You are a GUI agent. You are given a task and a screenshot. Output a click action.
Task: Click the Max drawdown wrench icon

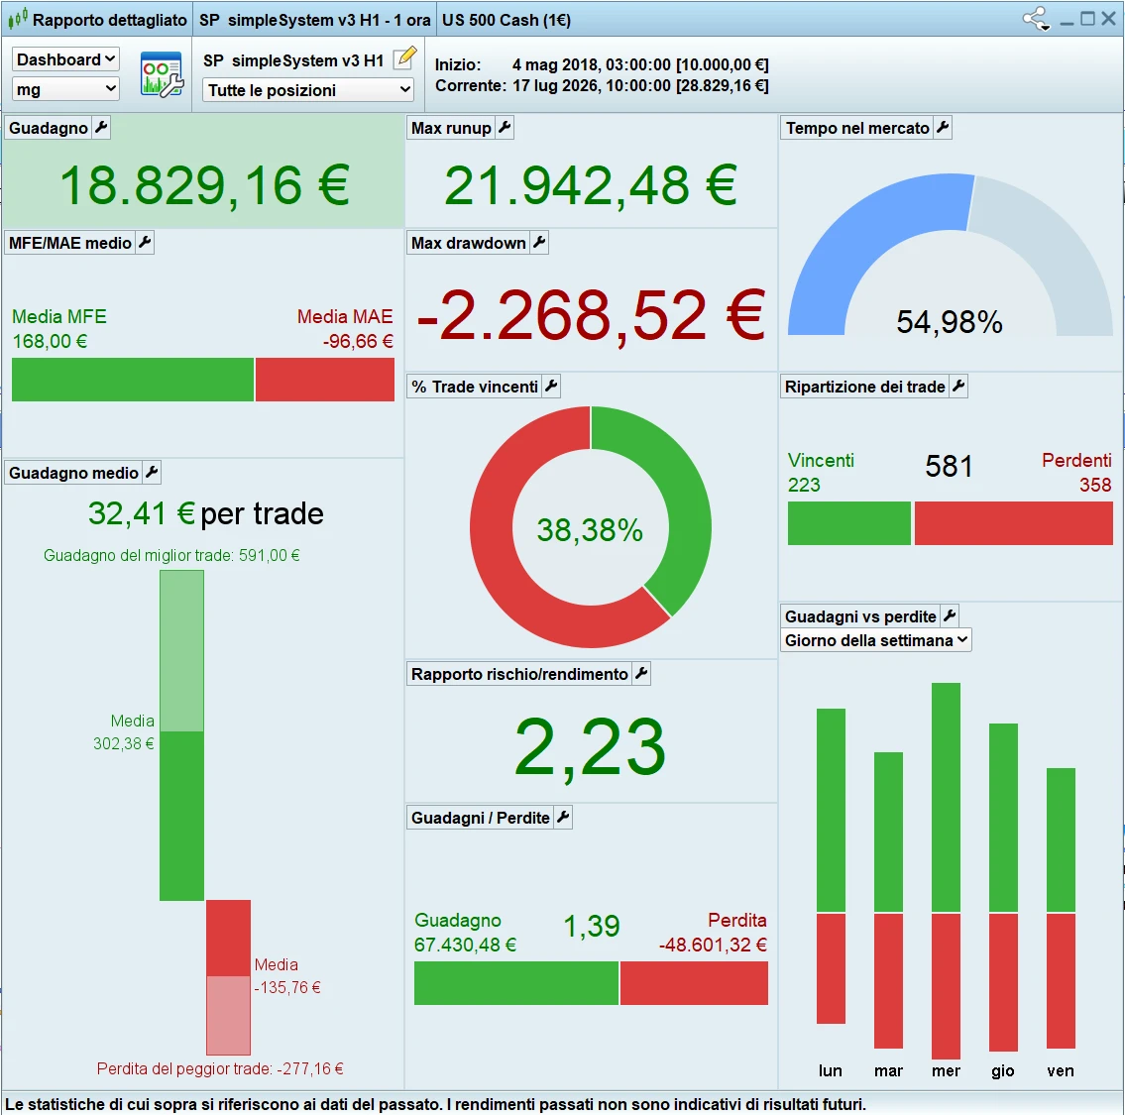[539, 243]
